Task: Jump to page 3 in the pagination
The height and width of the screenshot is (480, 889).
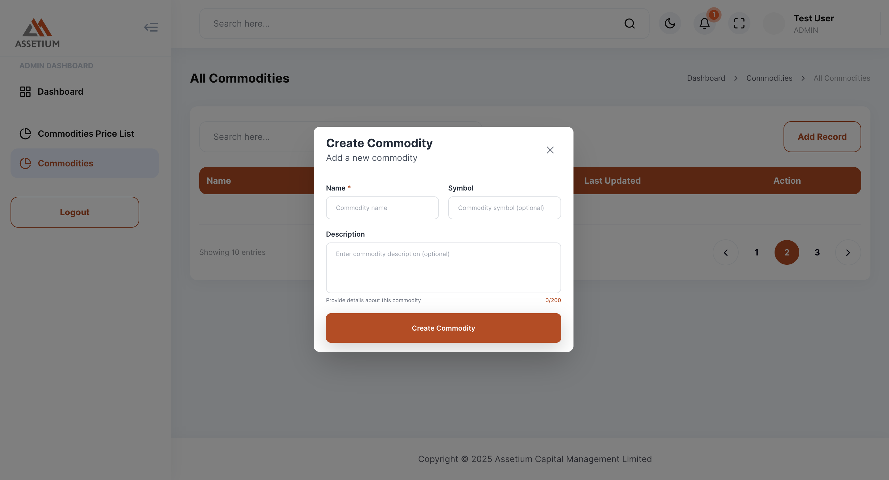Action: [x=817, y=253]
